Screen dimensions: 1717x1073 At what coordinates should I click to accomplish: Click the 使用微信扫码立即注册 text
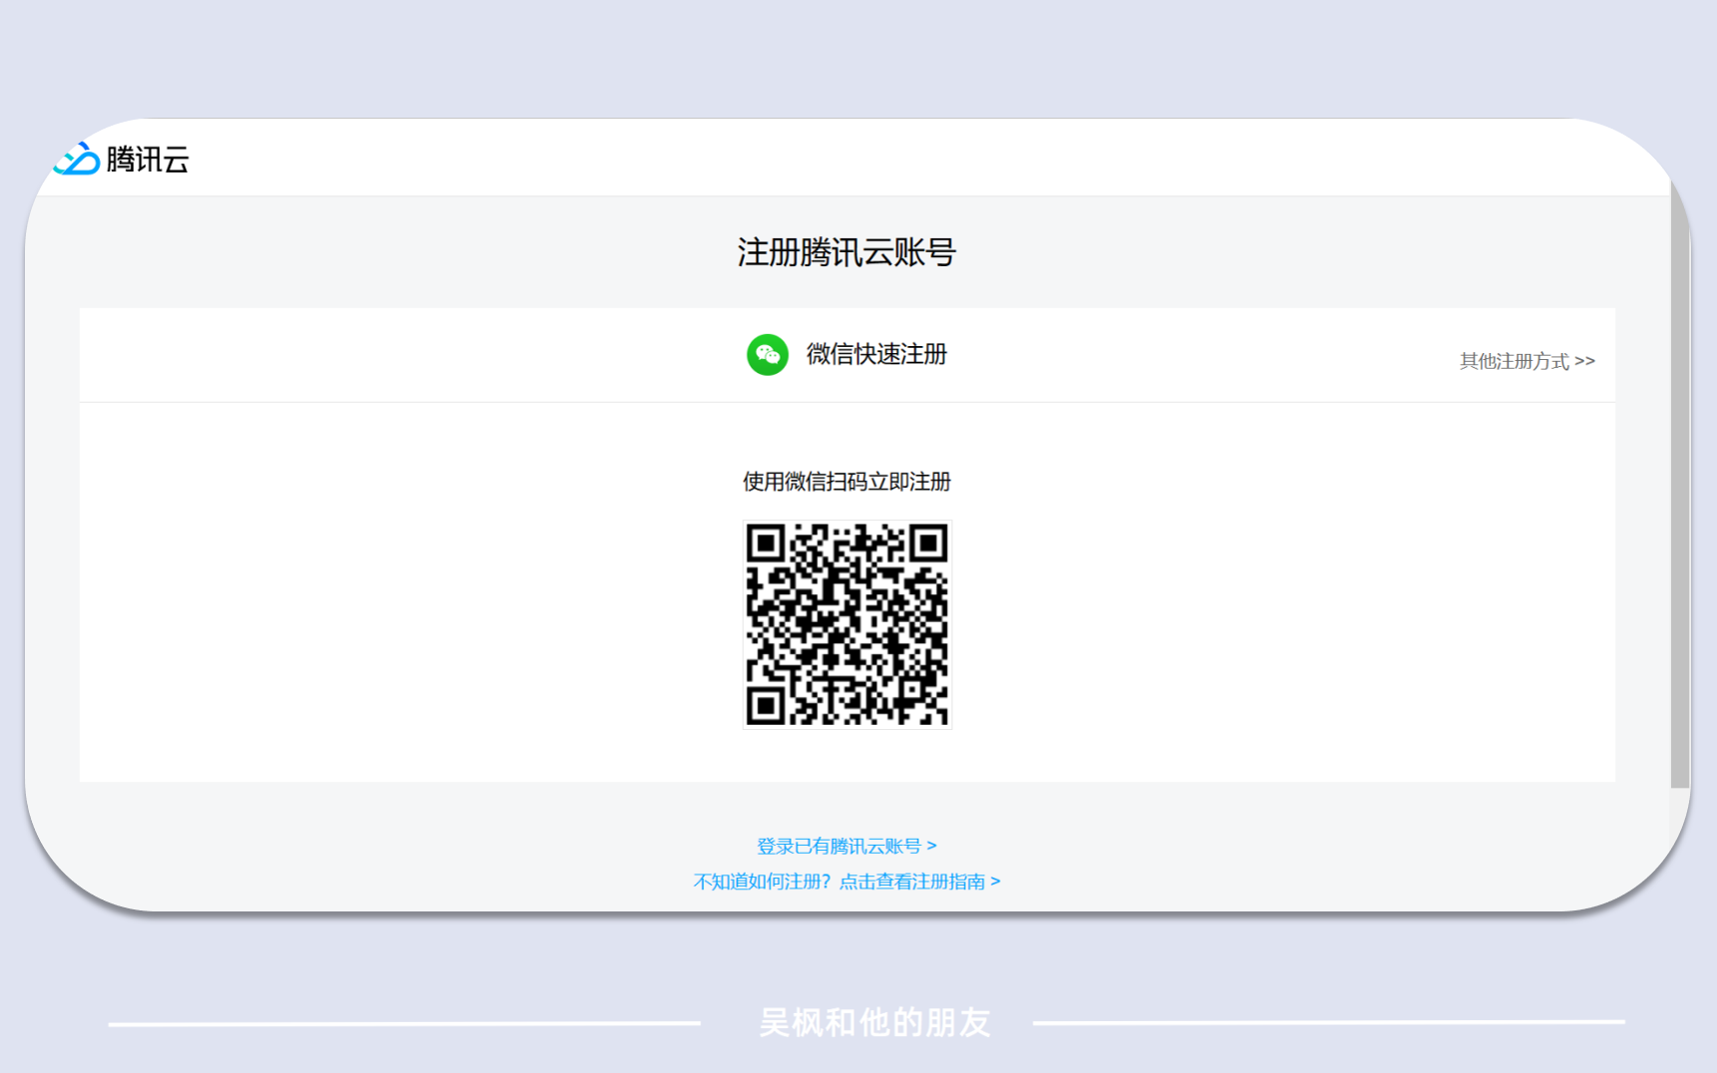click(847, 482)
